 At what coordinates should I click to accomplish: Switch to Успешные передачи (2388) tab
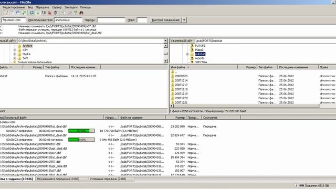point(108,179)
